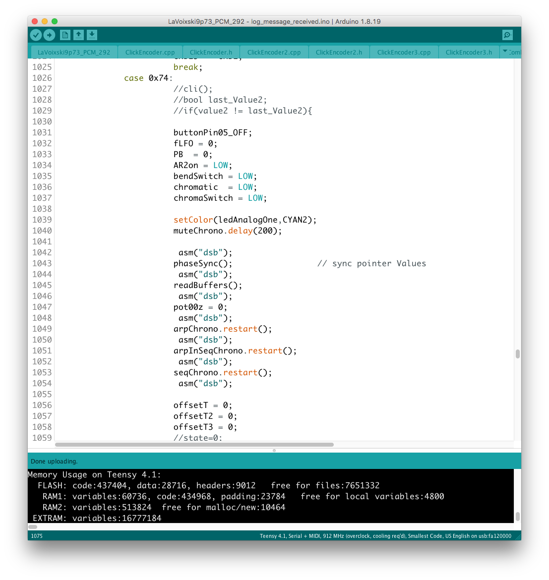Switch to LaVoixski9p73_PCM_292 tab
This screenshot has width=549, height=580.
(74, 52)
